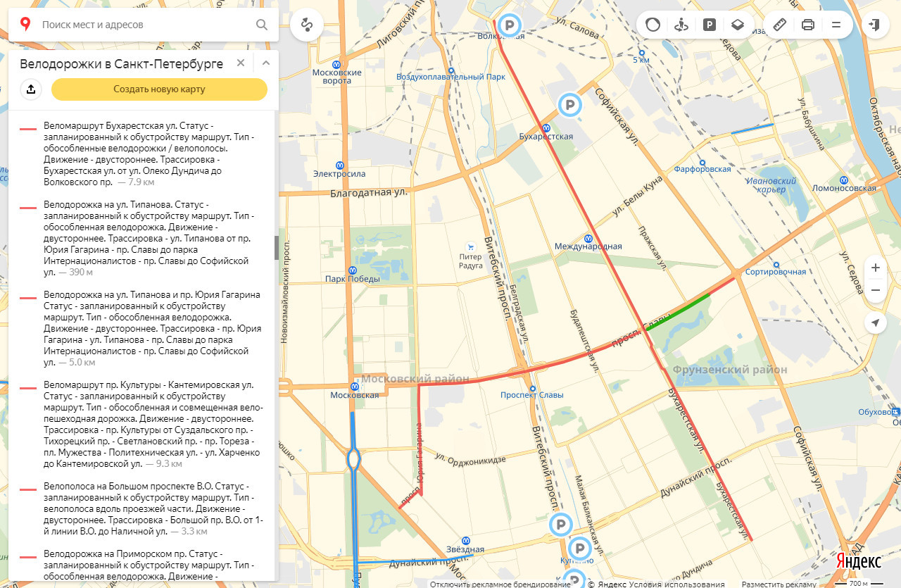
Task: Select Веломаршрут пр. Культуры - Кантемировская item
Action: (x=143, y=424)
